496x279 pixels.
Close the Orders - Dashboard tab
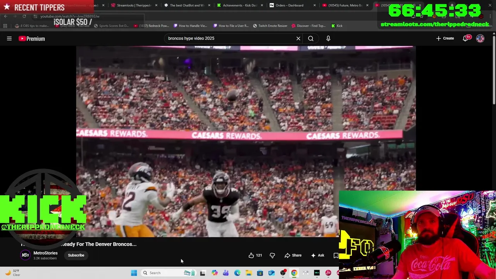314,5
